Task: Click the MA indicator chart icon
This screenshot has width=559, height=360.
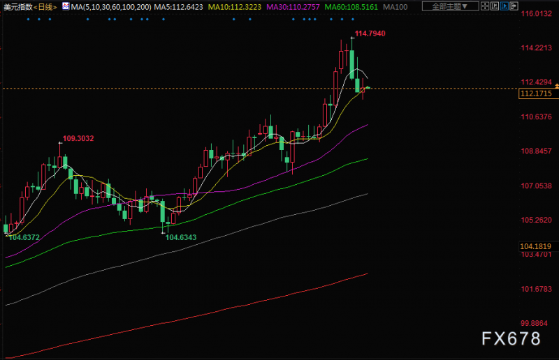Action: (x=66, y=6)
